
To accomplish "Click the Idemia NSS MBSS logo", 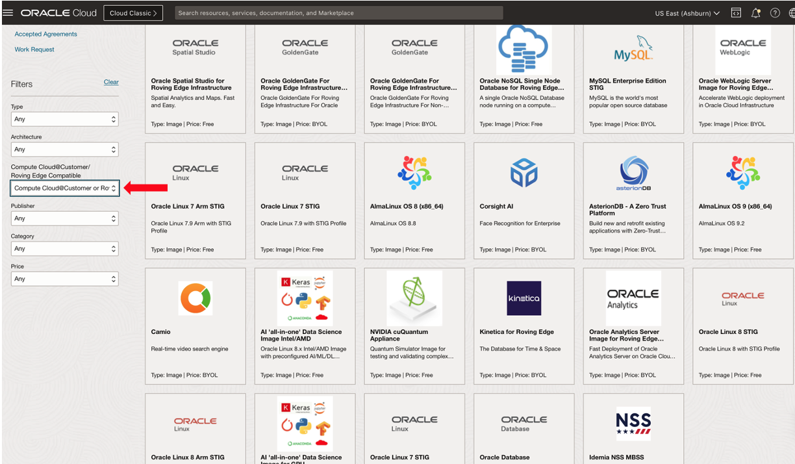I will [x=633, y=423].
